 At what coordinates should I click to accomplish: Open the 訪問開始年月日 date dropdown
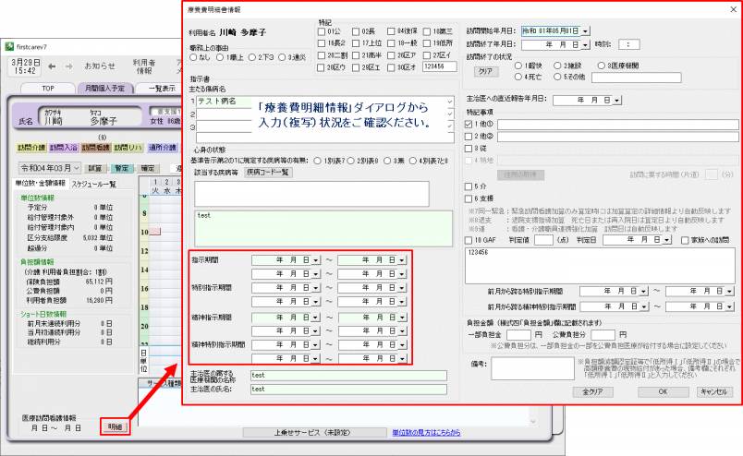point(585,30)
